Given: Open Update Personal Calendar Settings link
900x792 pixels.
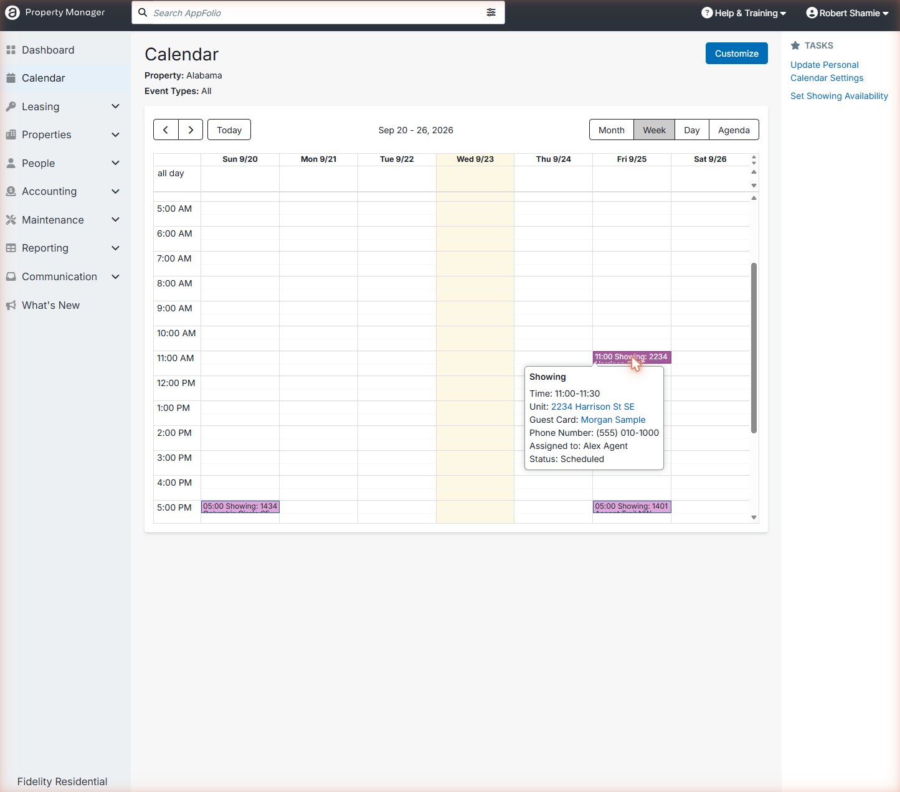Looking at the screenshot, I should point(827,71).
